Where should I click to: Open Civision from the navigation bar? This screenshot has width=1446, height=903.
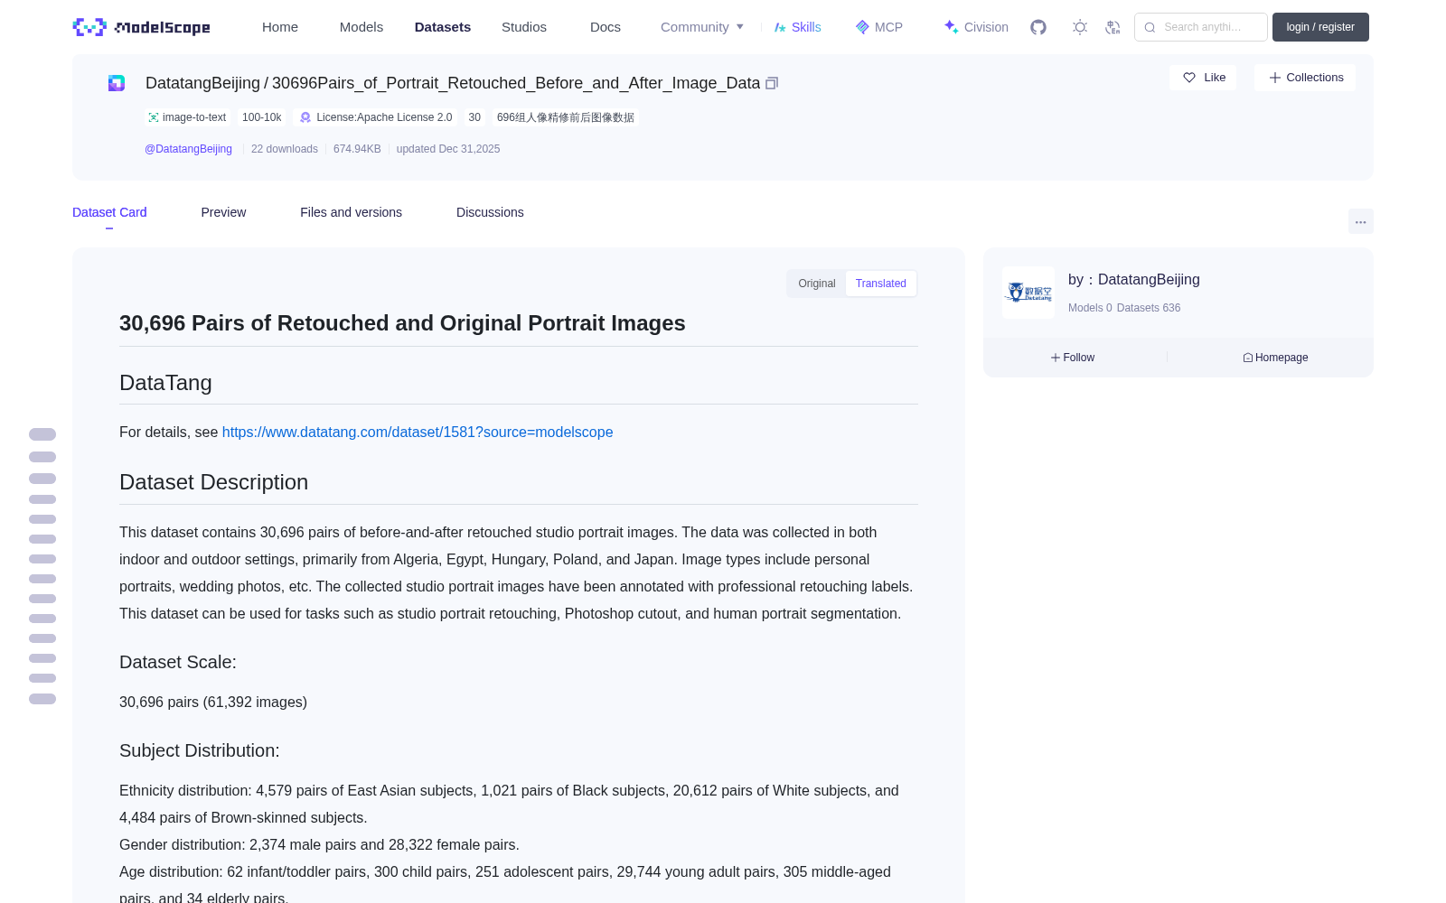[x=976, y=27]
